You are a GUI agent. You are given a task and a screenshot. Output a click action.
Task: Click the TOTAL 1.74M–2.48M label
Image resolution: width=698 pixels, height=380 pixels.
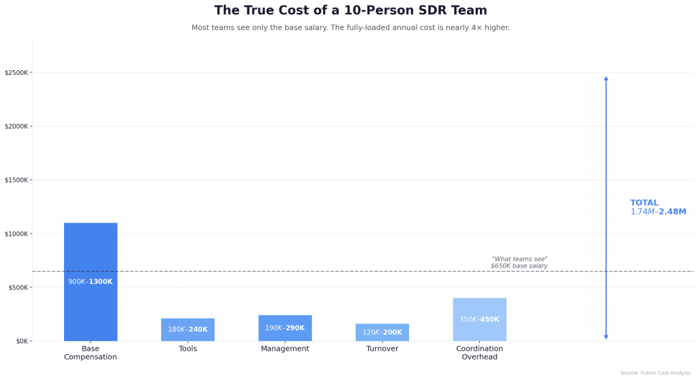[x=658, y=208]
